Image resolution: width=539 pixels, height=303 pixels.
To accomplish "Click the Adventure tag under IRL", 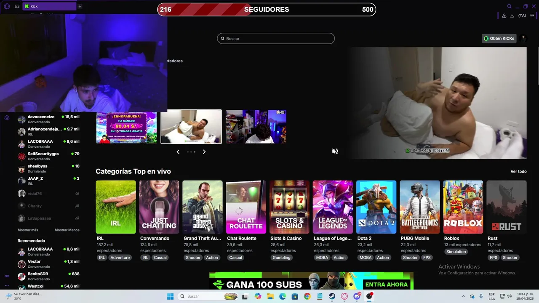I will pyautogui.click(x=120, y=258).
